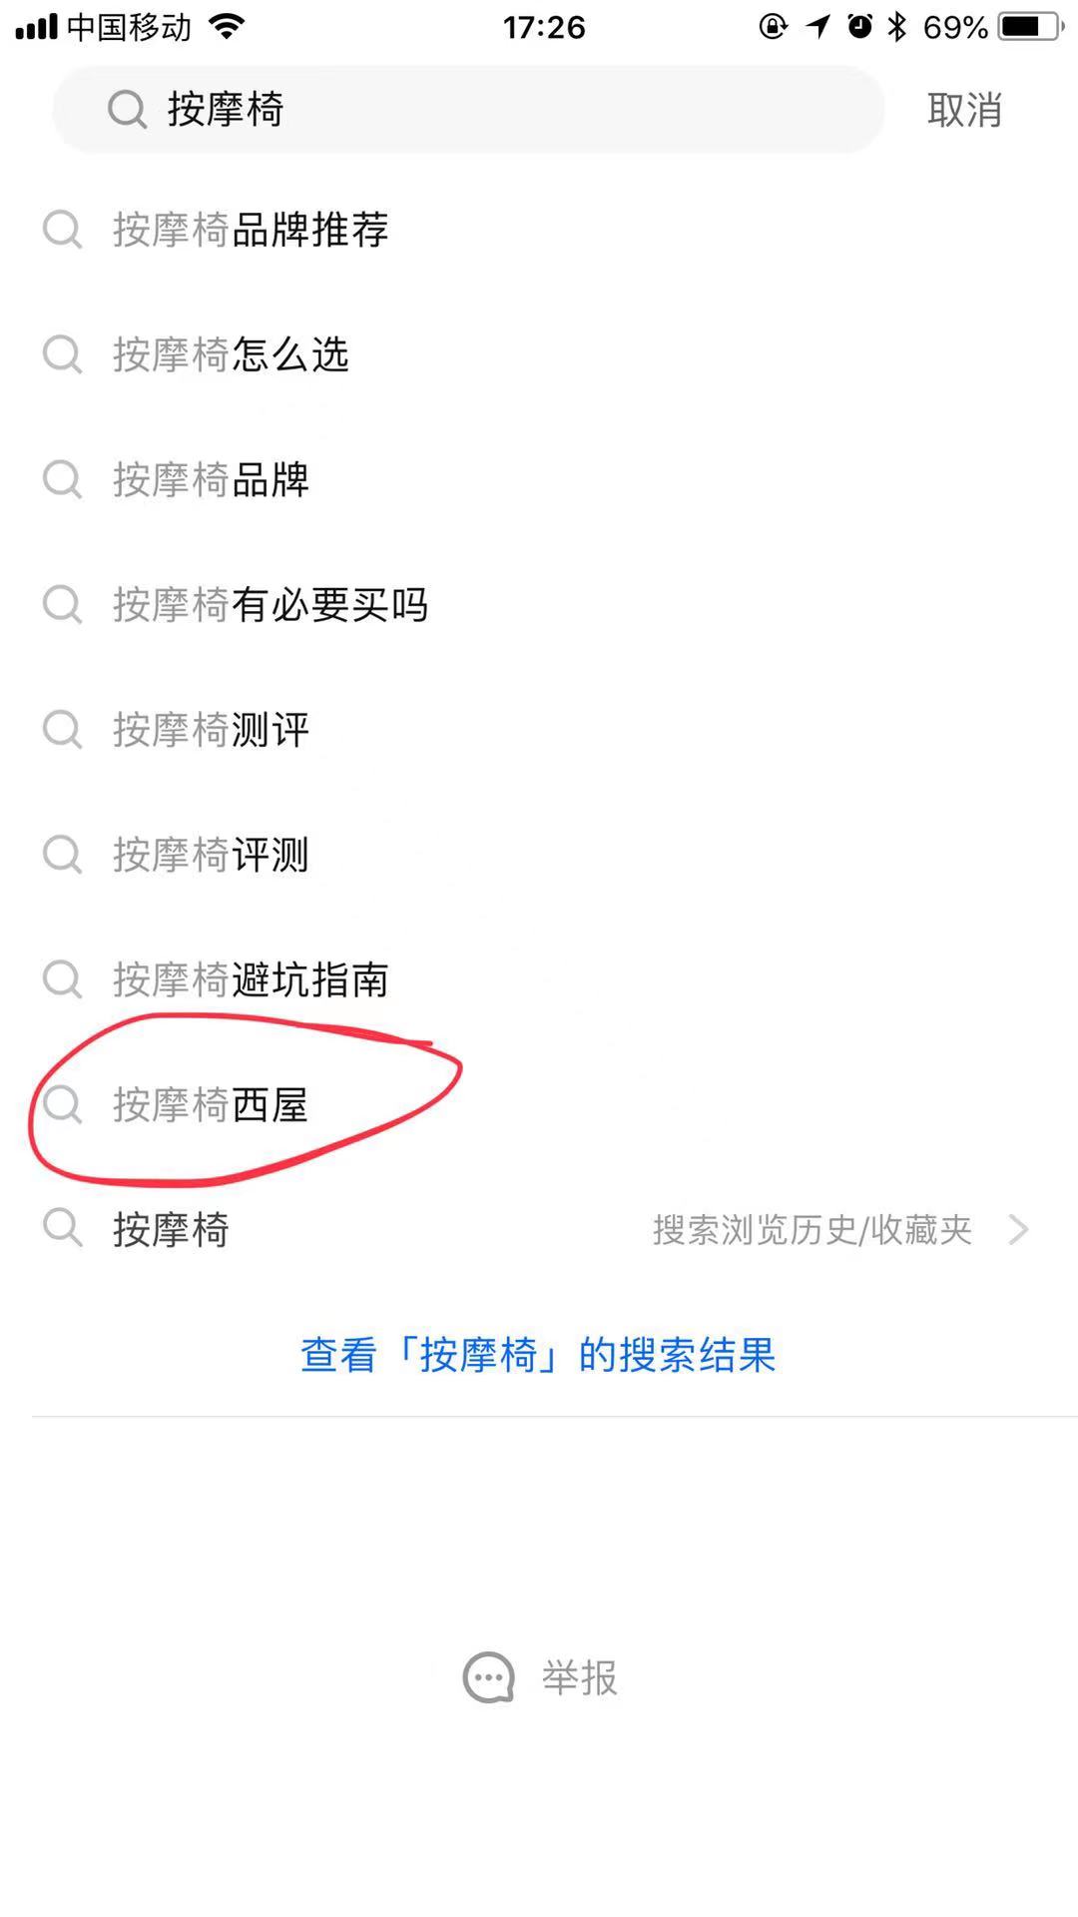Tap the 举报 report text
The image size is (1078, 1917).
click(x=580, y=1677)
